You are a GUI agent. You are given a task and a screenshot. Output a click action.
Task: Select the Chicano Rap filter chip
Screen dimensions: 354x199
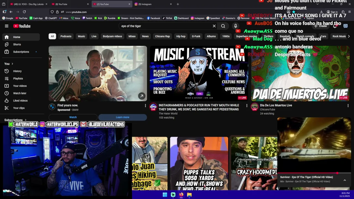pyautogui.click(x=162, y=36)
